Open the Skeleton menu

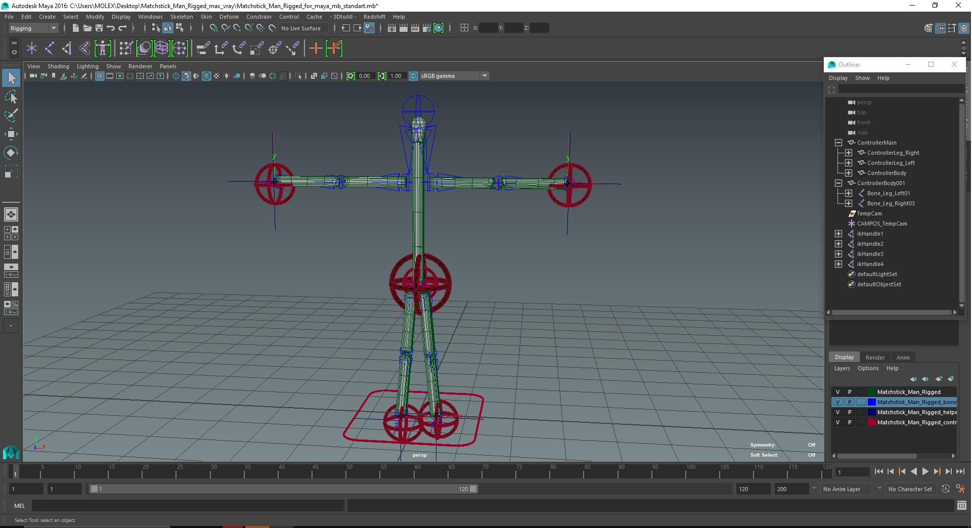182,17
